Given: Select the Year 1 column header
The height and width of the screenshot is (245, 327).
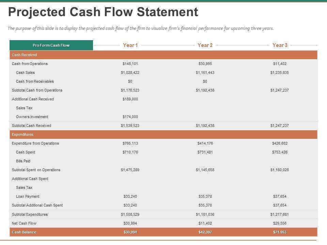Looking at the screenshot, I should click(x=130, y=45).
